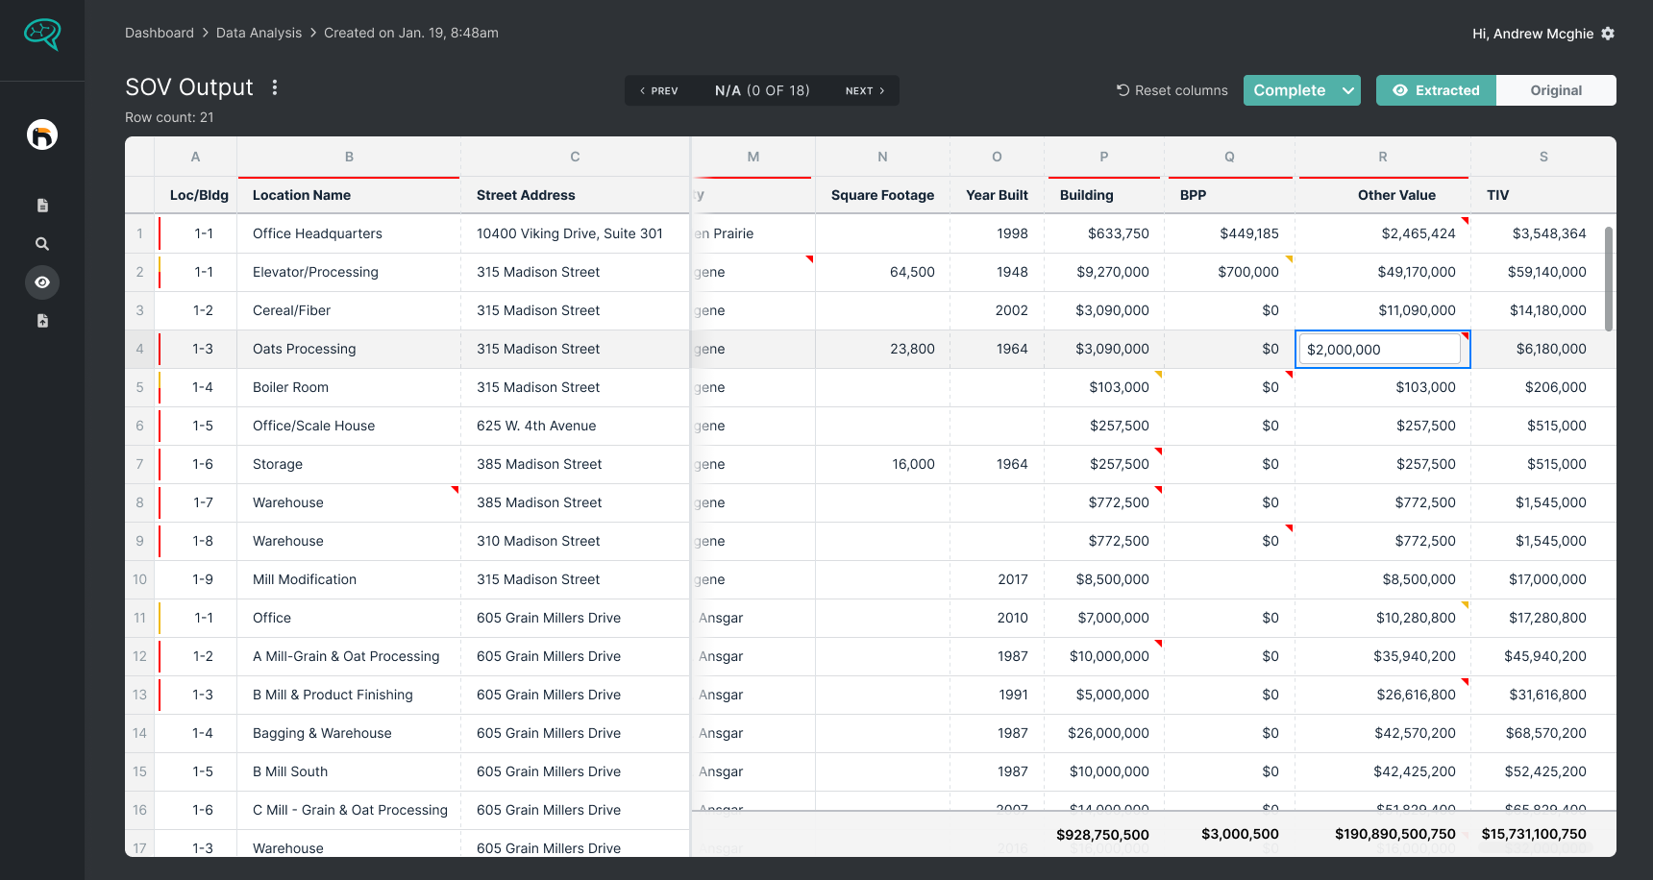
Task: Select column header letter P
Action: coord(1104,157)
